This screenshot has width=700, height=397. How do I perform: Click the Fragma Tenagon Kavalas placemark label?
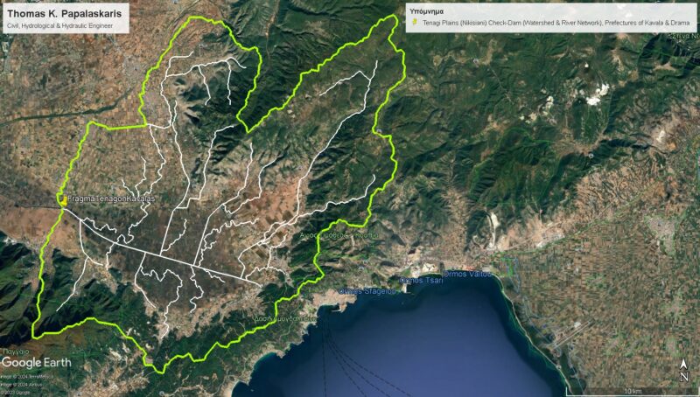point(112,199)
